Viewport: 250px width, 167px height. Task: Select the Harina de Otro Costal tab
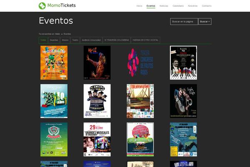145,40
